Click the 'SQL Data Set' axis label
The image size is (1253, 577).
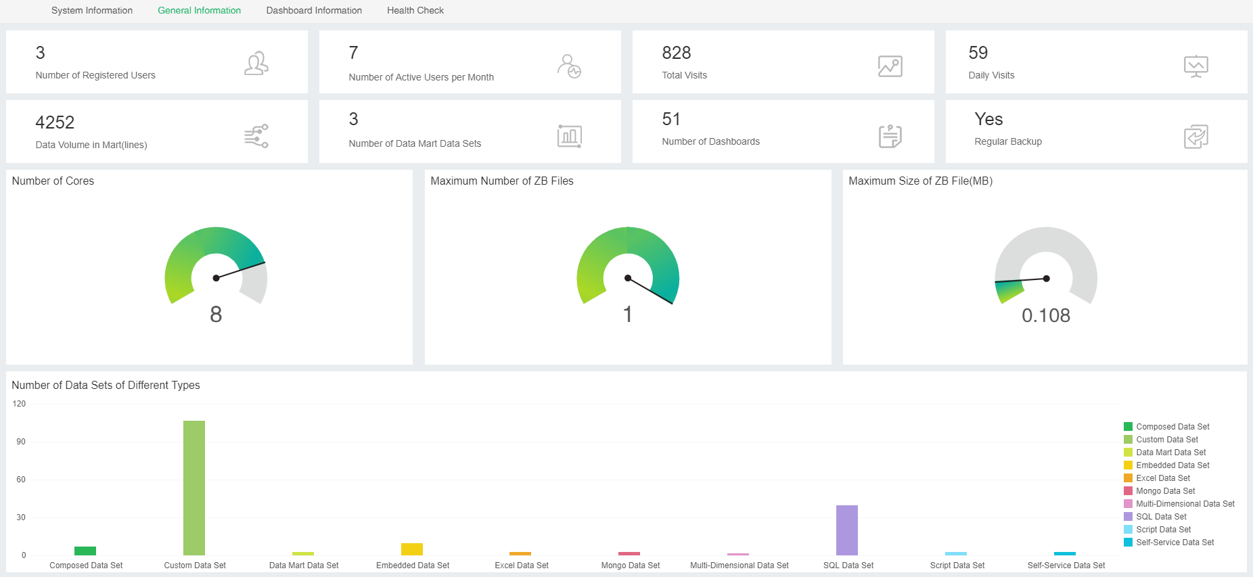coord(848,566)
